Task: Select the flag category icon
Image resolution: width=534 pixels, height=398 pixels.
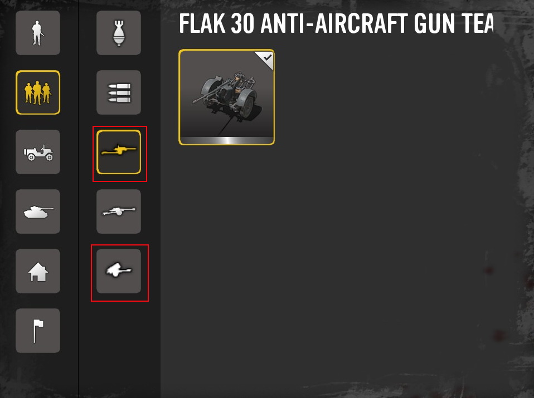Action: [38, 330]
